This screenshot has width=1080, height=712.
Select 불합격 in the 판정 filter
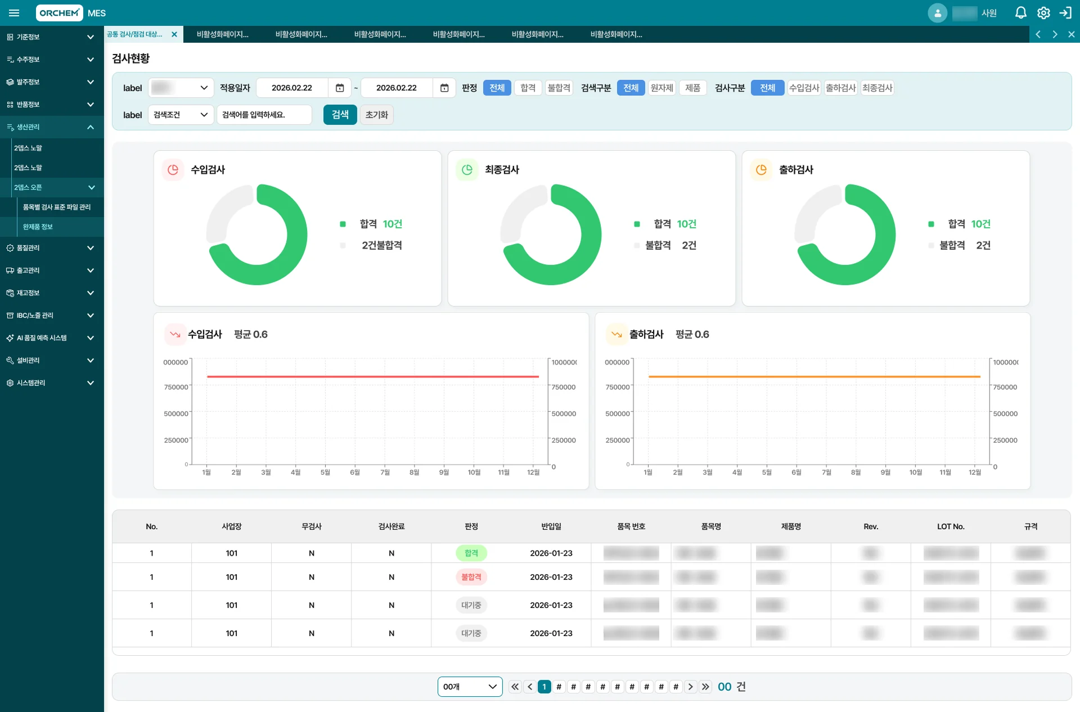(x=559, y=88)
